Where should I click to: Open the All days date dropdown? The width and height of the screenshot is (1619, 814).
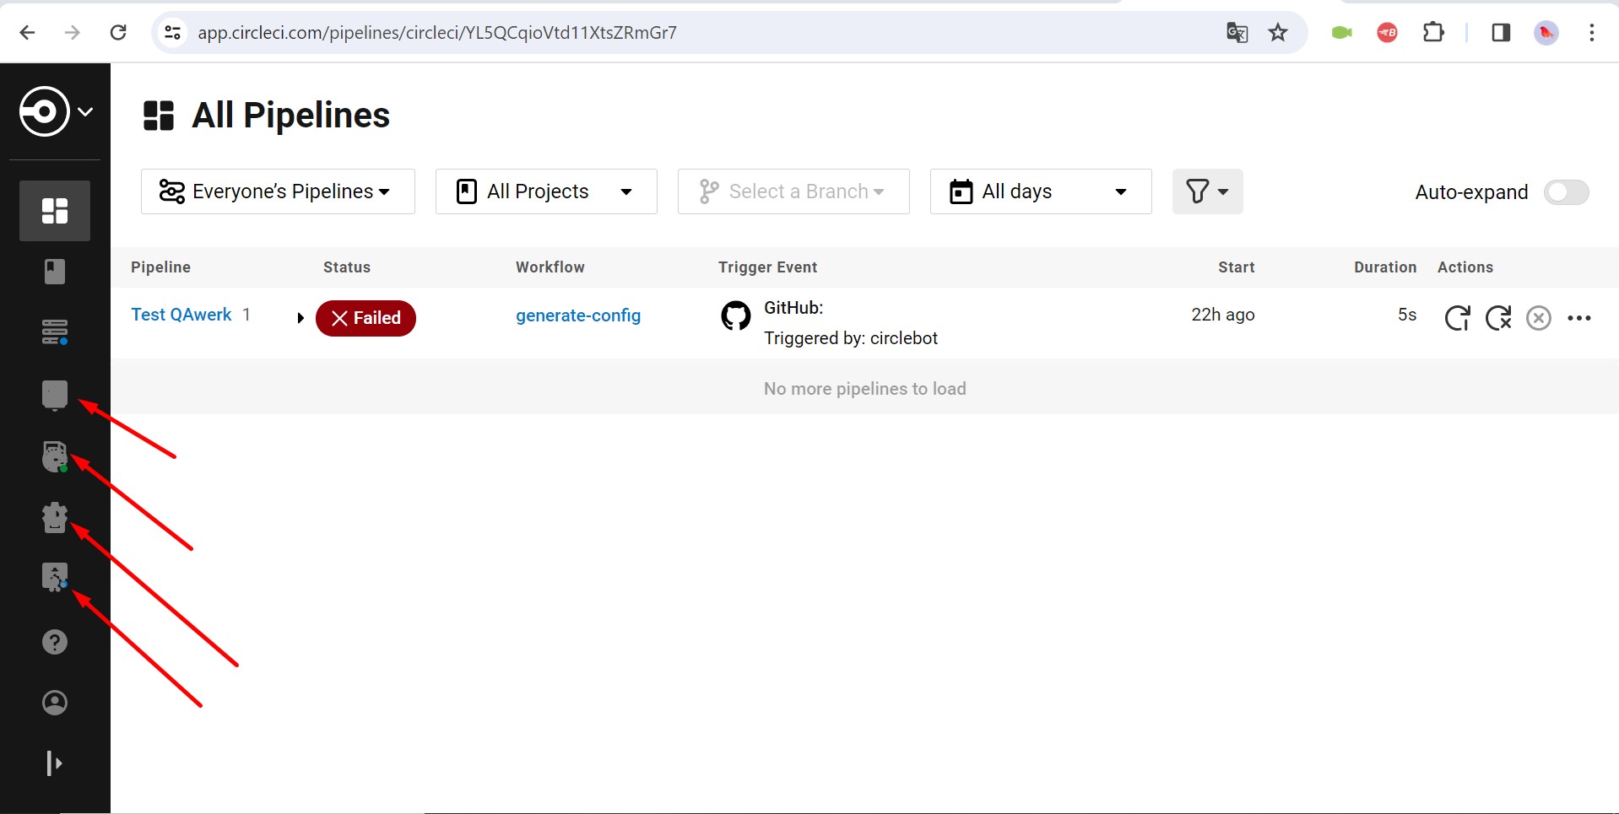pos(1041,191)
